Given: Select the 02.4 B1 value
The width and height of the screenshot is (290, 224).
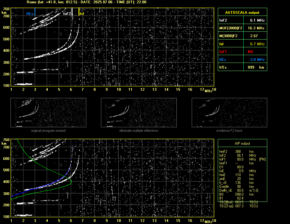Looking at the screenshot, I should point(240,198).
